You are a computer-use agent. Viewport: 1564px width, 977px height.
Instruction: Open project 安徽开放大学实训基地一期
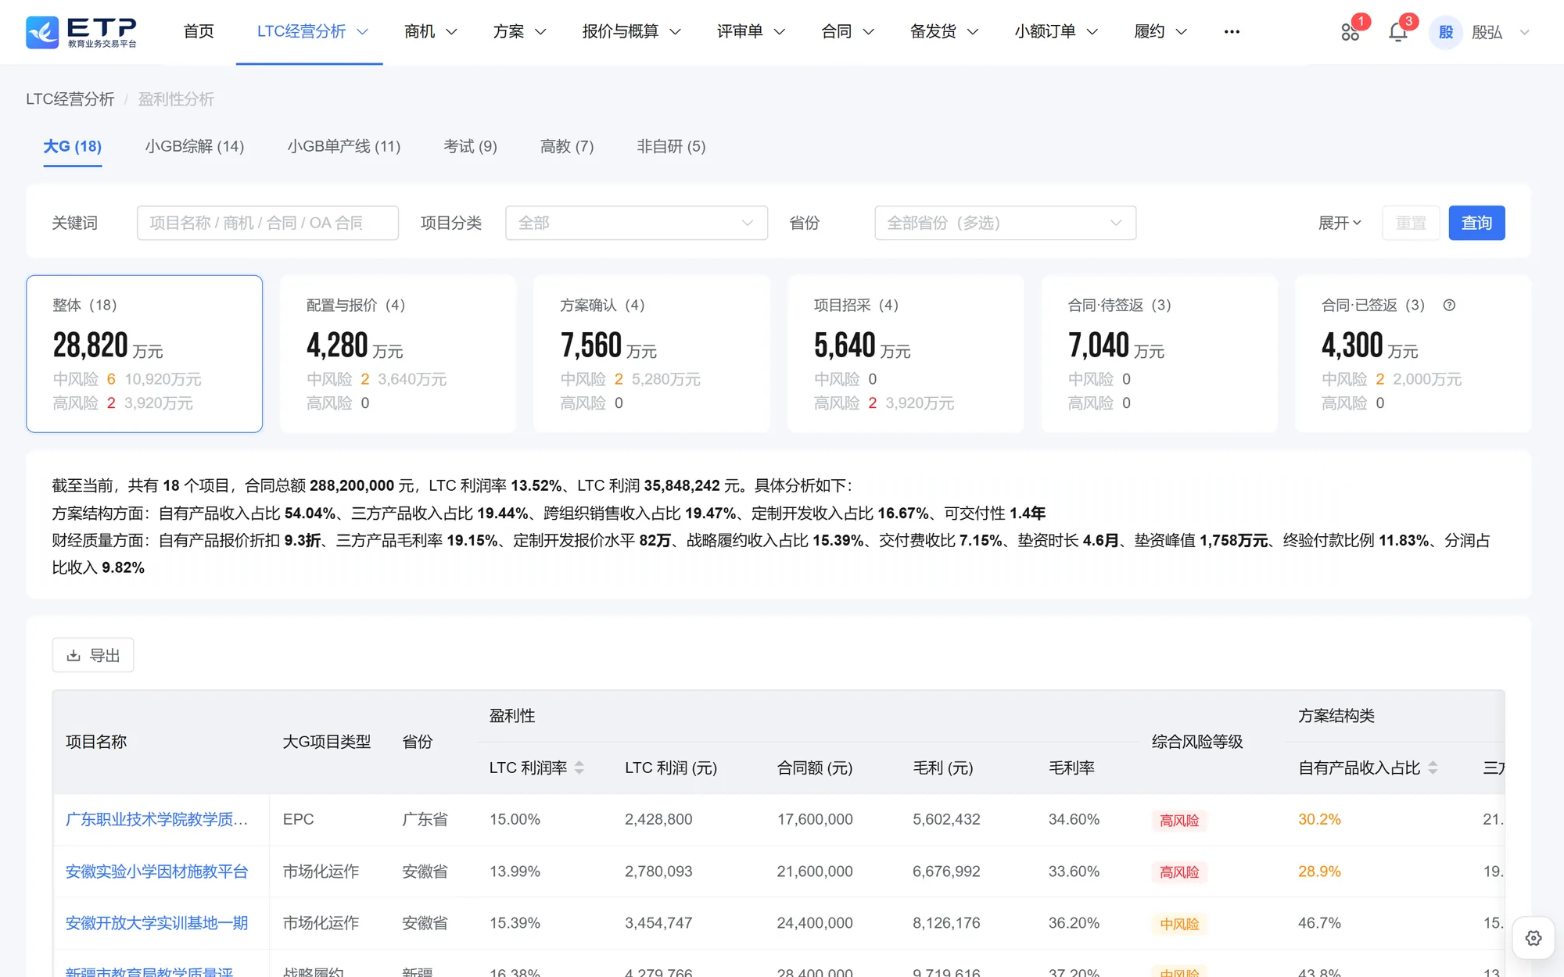156,922
